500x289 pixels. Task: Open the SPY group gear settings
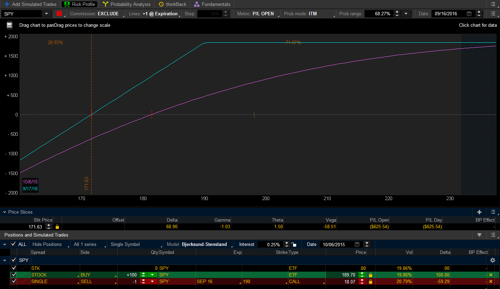492,260
